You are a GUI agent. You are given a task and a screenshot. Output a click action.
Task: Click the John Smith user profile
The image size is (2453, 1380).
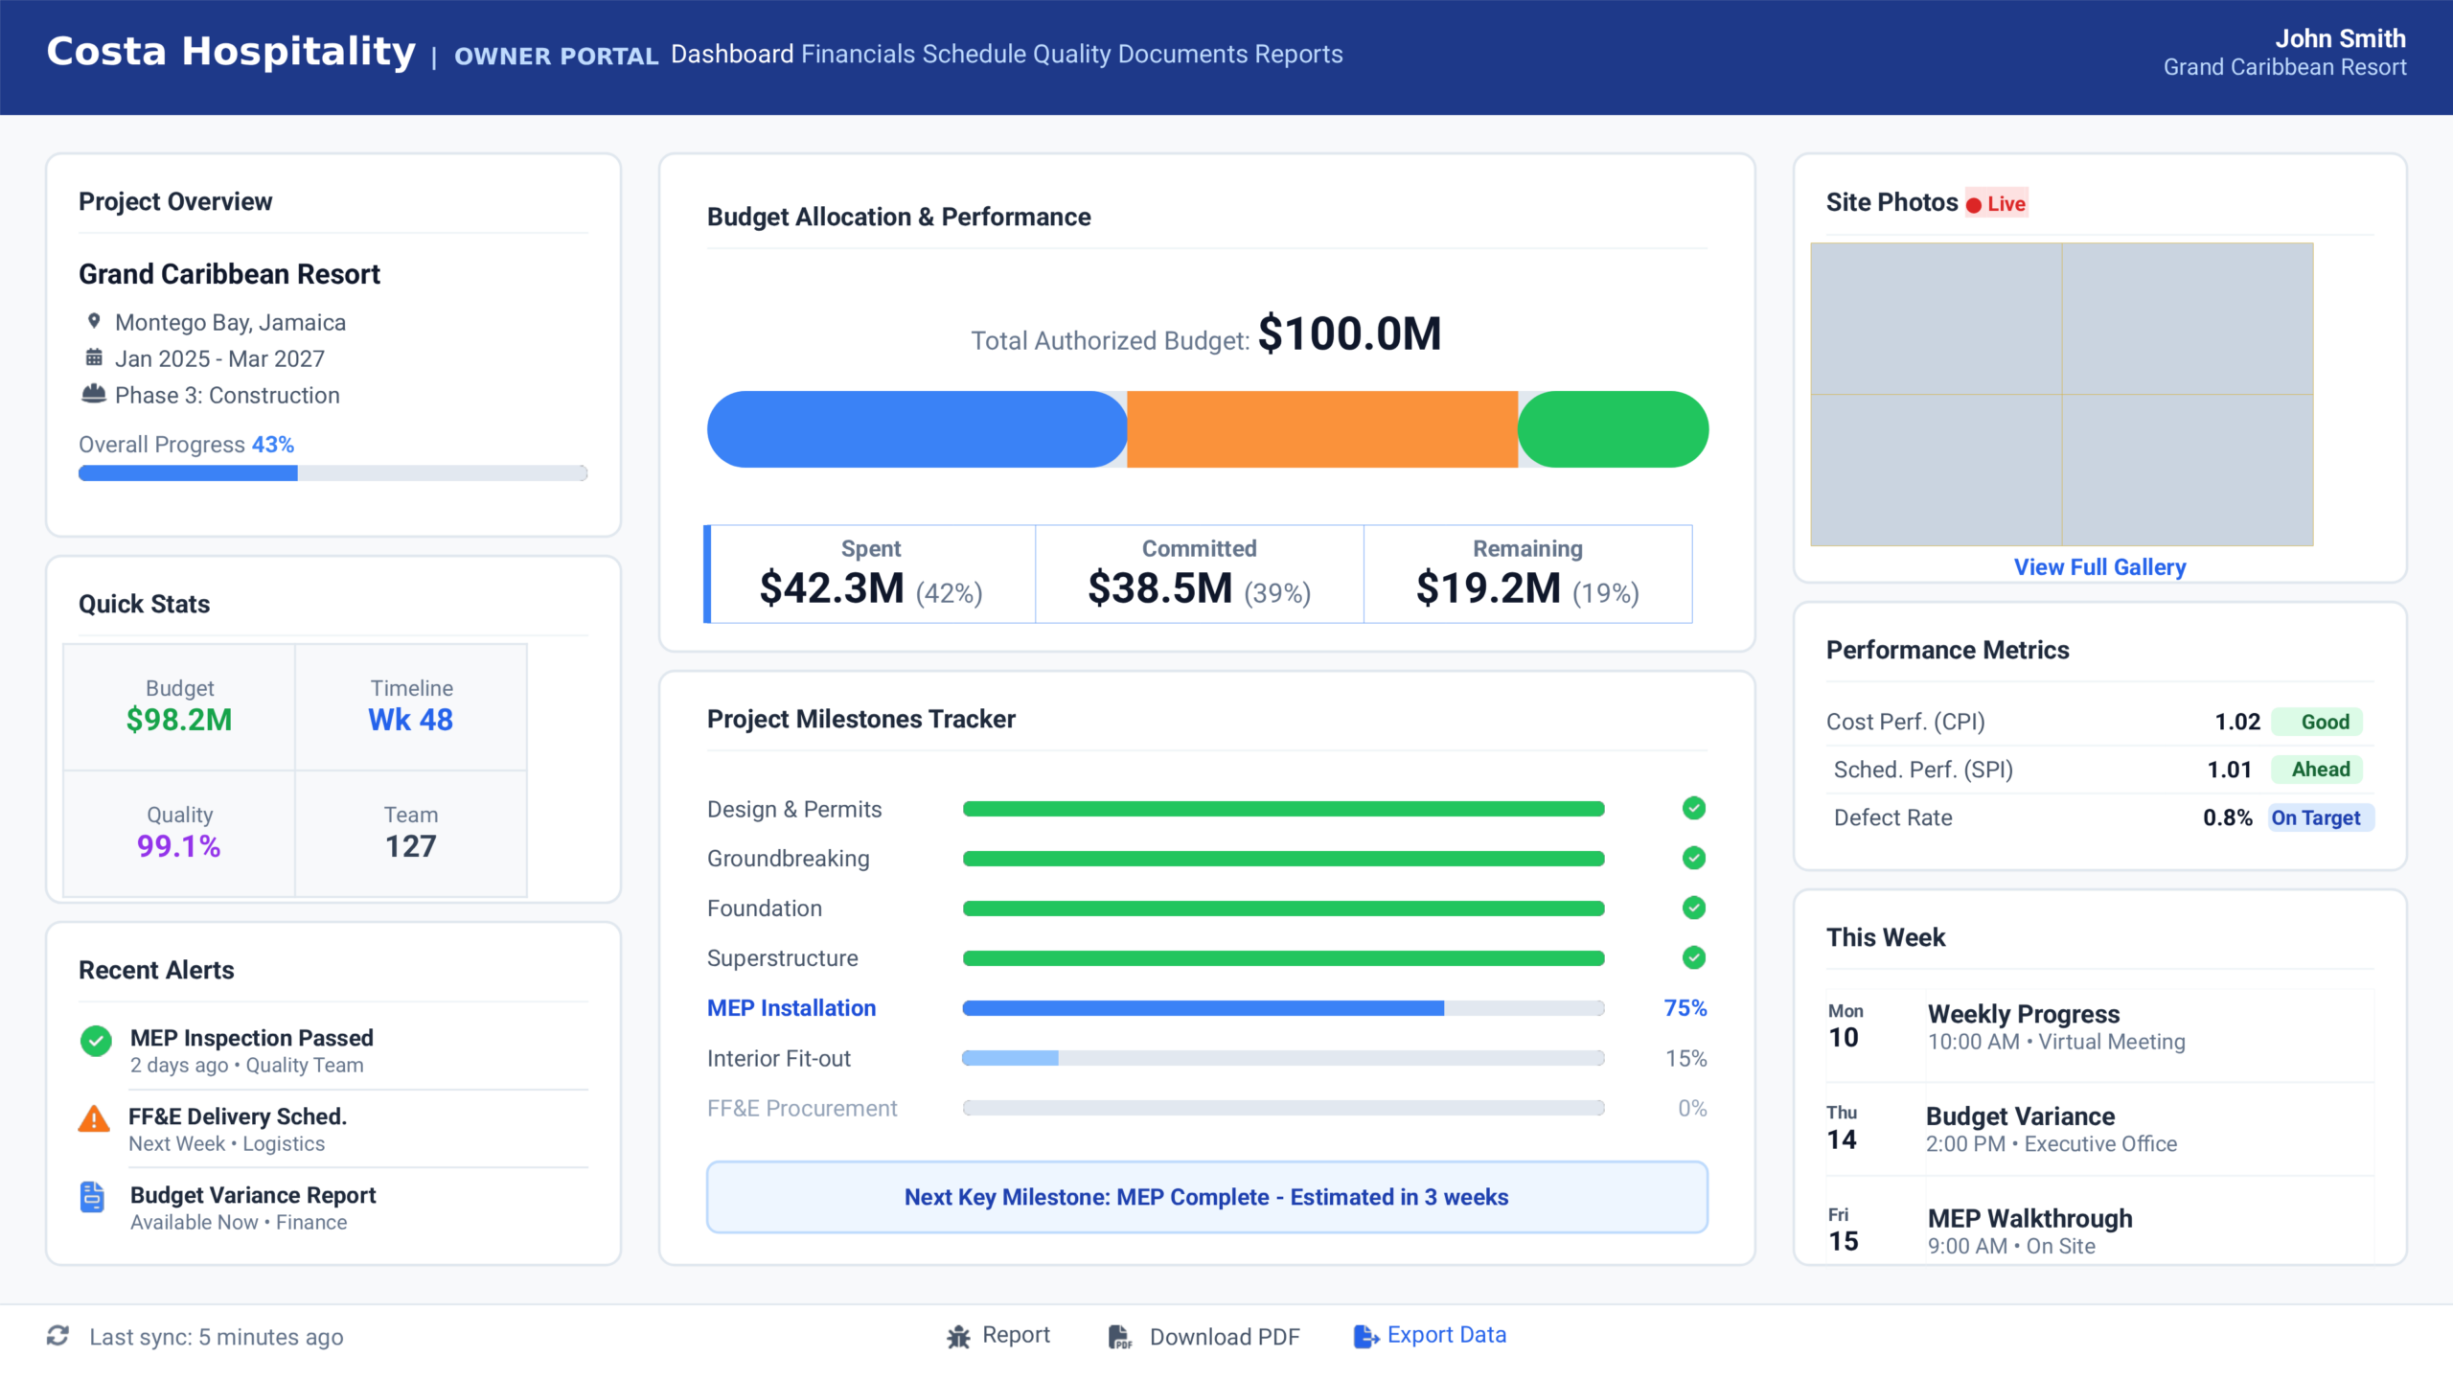2284,53
